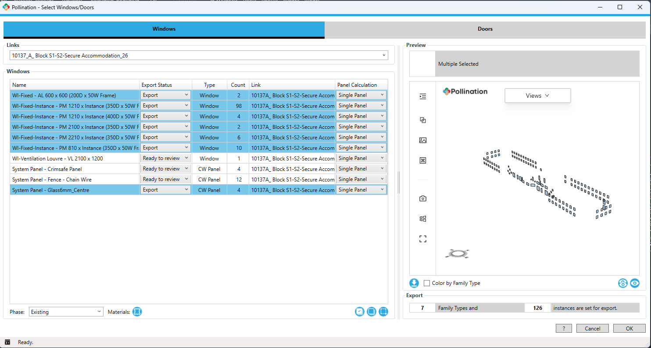The width and height of the screenshot is (651, 348).
Task: Click the dashed-square selection icon below Windows table
Action: pyautogui.click(x=383, y=312)
